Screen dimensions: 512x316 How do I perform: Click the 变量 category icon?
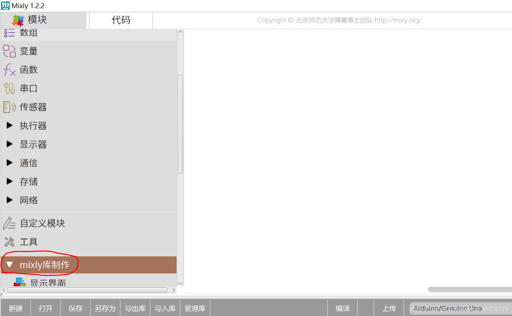(10, 51)
